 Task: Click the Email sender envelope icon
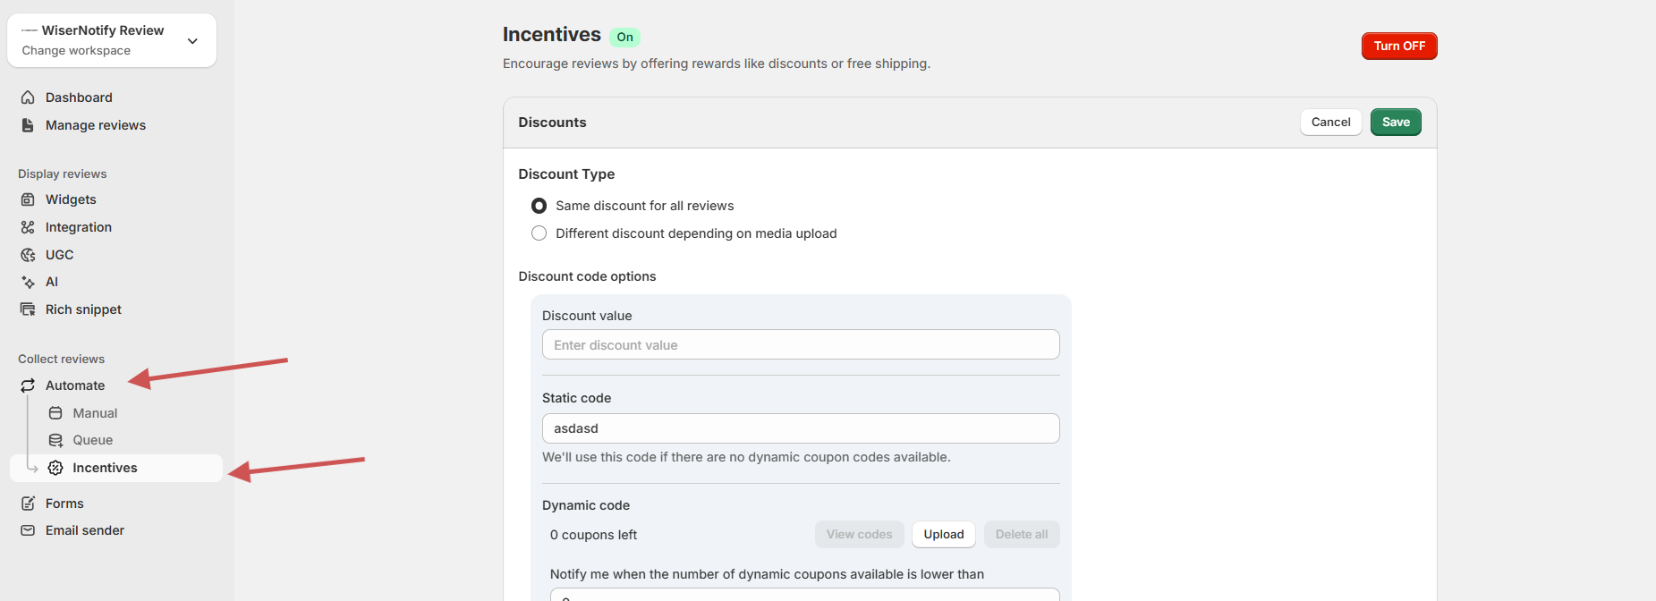28,530
